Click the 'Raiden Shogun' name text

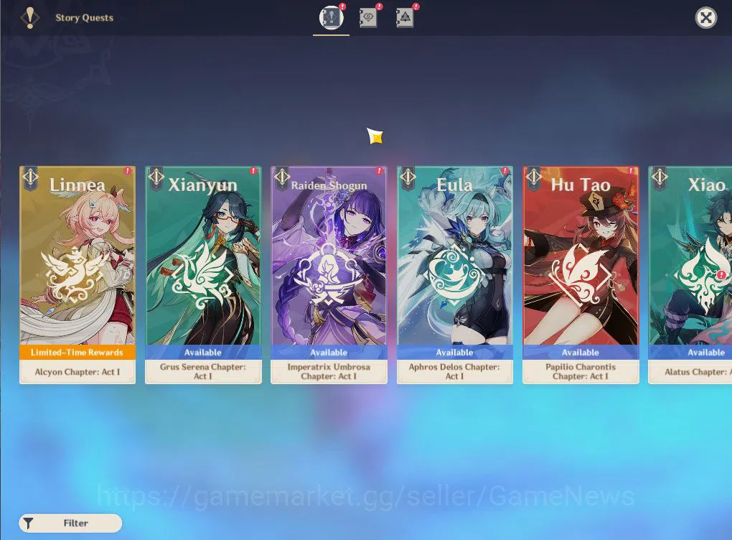point(329,185)
